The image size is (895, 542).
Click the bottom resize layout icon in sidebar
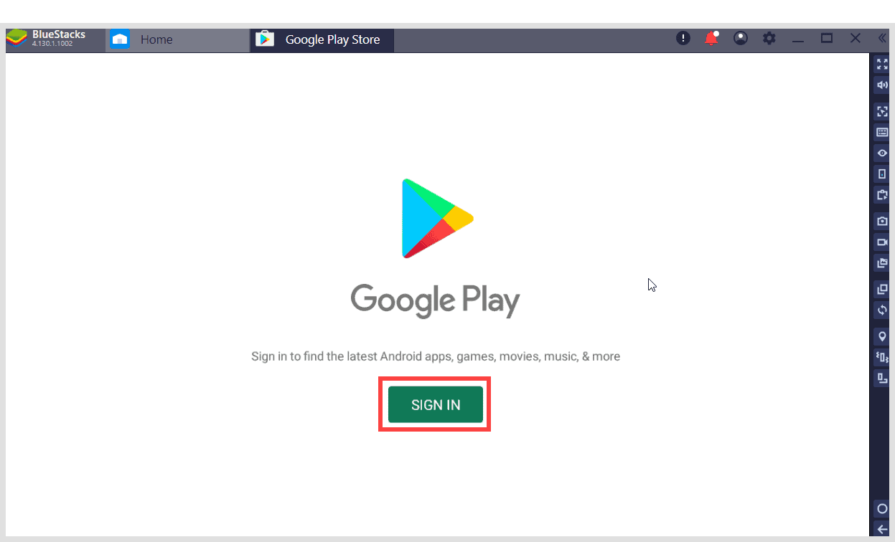tap(883, 377)
